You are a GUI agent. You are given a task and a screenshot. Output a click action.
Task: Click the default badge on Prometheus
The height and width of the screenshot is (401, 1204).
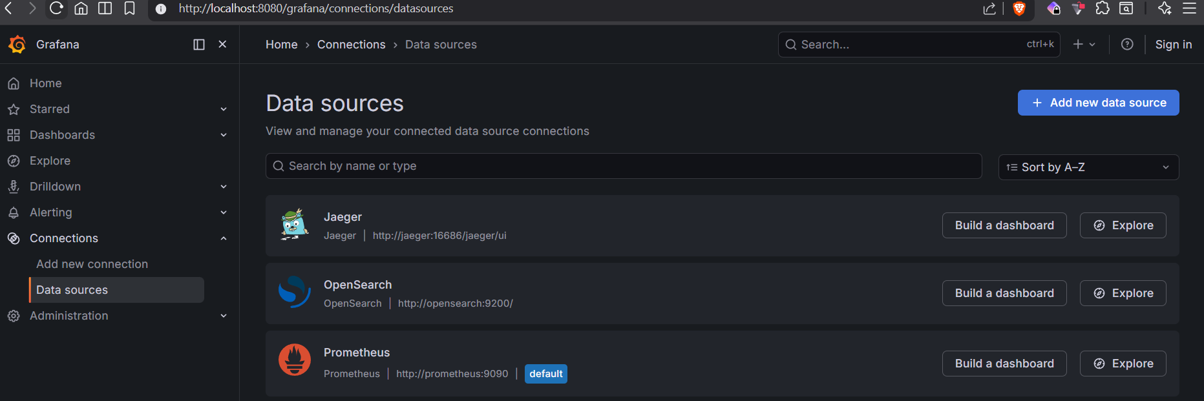[x=546, y=374]
